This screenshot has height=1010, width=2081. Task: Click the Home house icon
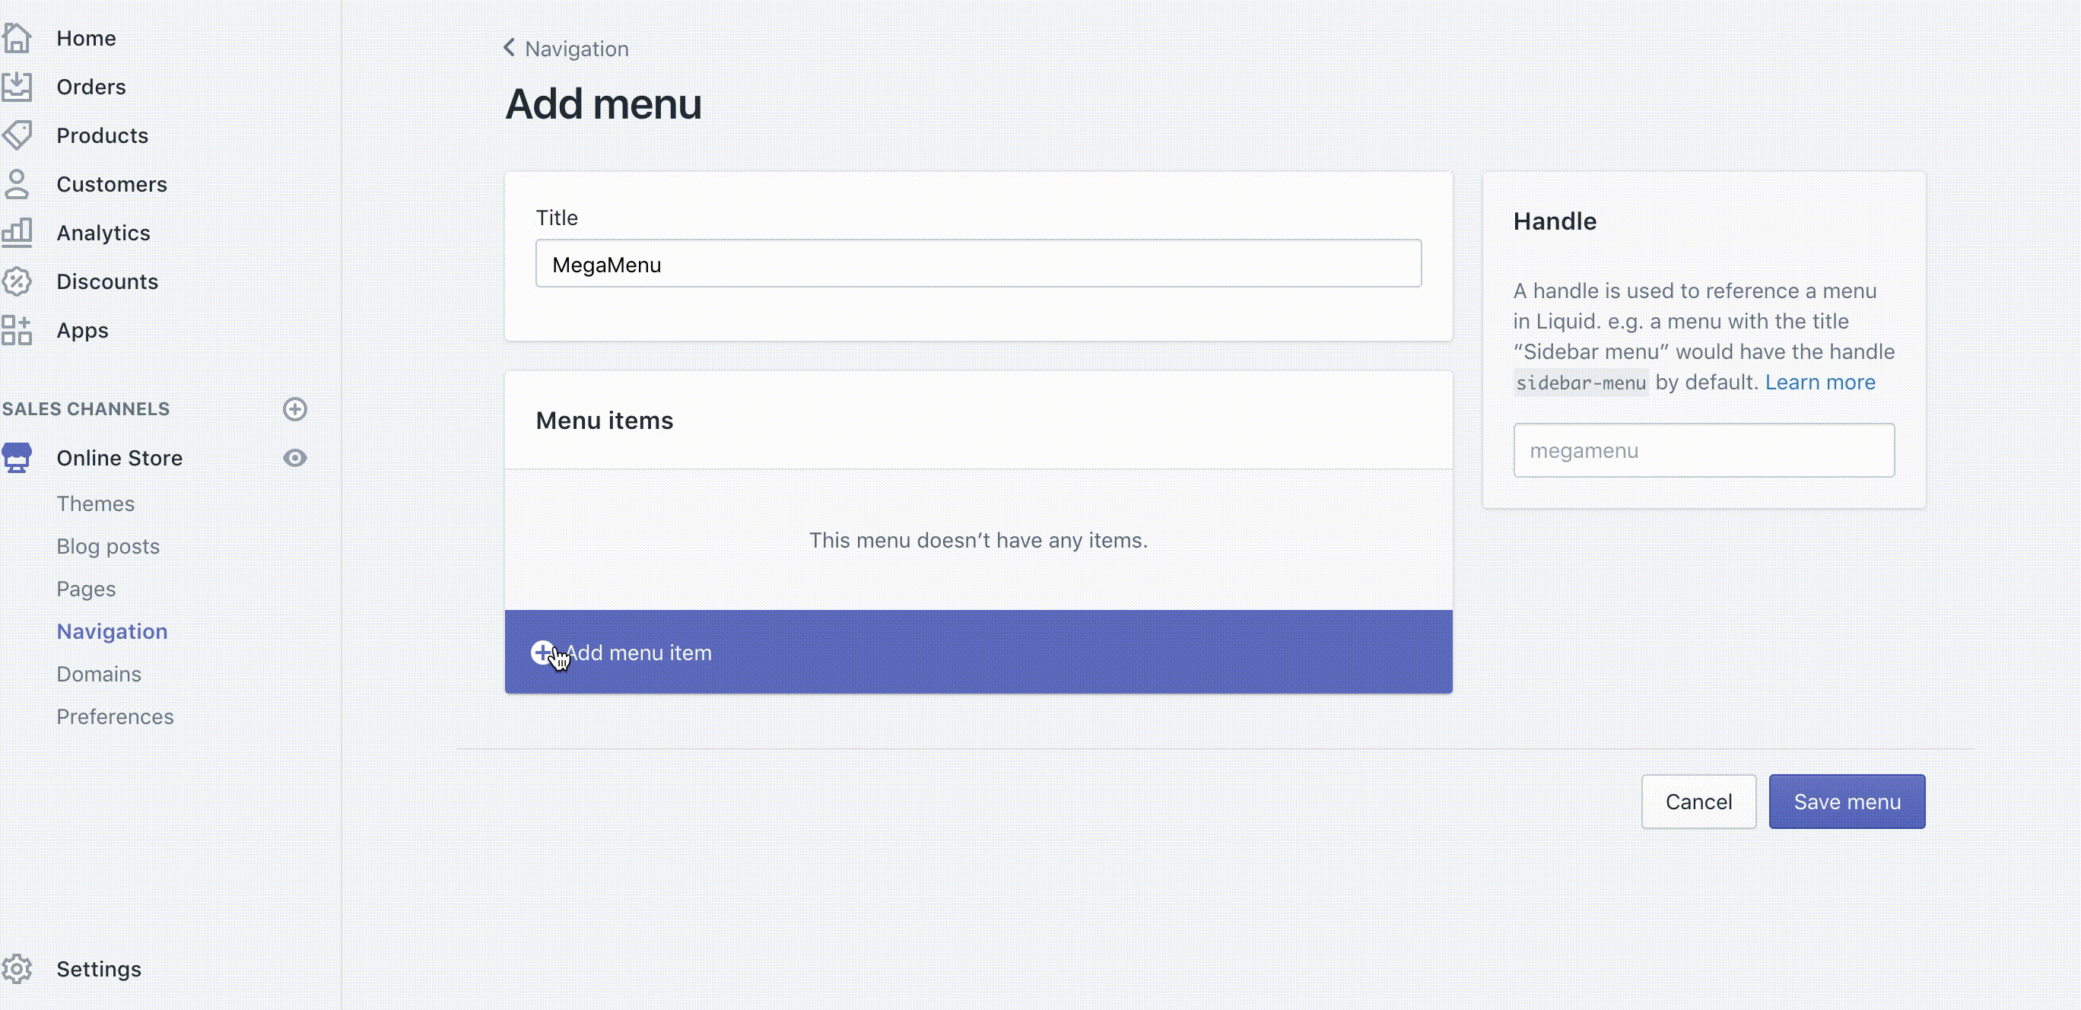[16, 38]
